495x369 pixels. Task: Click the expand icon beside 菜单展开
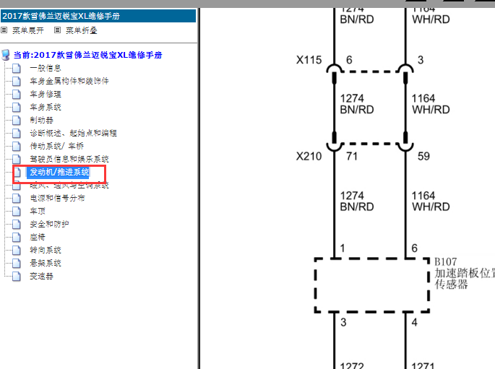4,30
